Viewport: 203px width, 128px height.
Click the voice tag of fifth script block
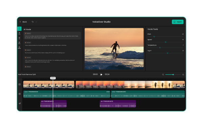pyautogui.click(x=28, y=67)
